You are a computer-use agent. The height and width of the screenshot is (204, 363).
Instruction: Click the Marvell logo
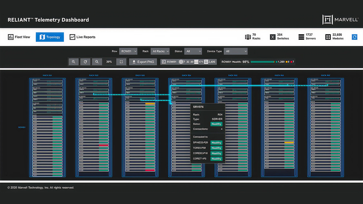coord(340,20)
